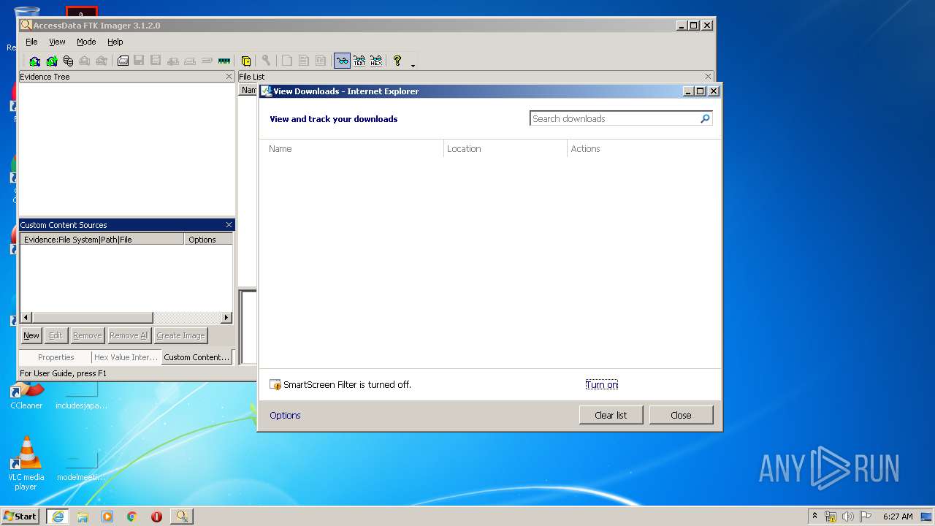
Task: Click the Remove Evidence Item icon
Action: (x=85, y=61)
